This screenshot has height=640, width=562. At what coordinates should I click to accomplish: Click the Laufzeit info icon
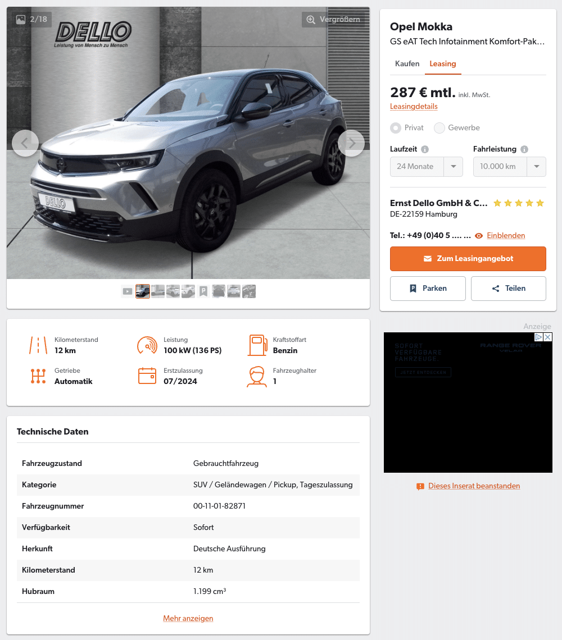425,149
